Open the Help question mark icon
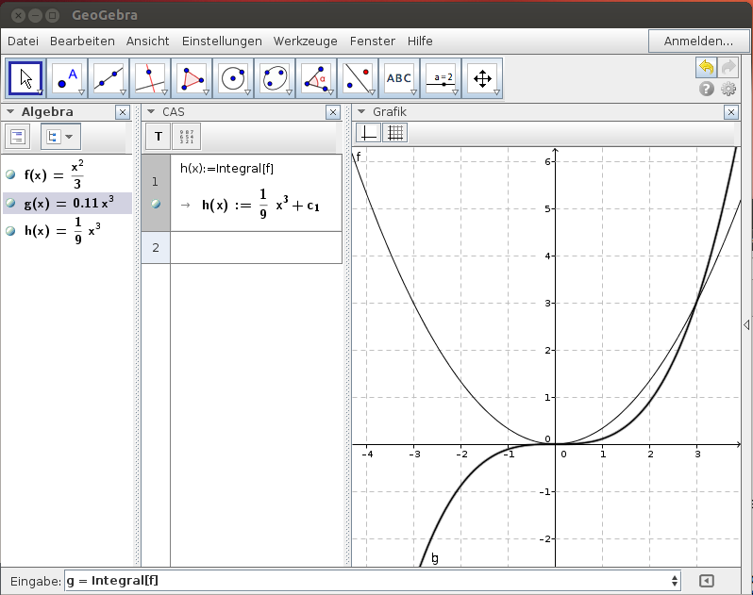Screen dimensions: 753x595 click(x=707, y=89)
